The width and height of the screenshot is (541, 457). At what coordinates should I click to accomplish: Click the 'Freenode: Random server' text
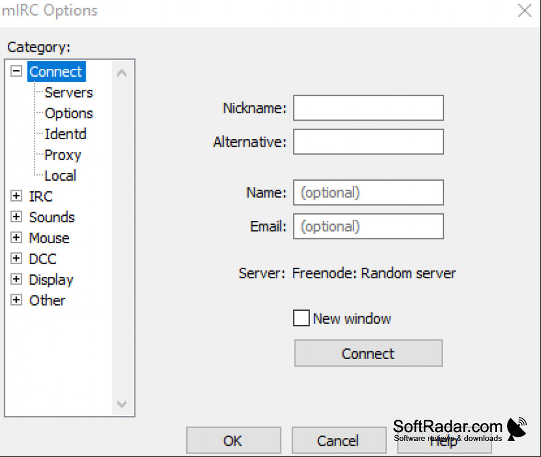click(374, 273)
